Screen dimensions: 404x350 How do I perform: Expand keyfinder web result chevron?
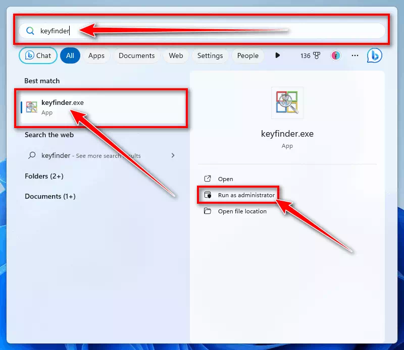tap(173, 155)
